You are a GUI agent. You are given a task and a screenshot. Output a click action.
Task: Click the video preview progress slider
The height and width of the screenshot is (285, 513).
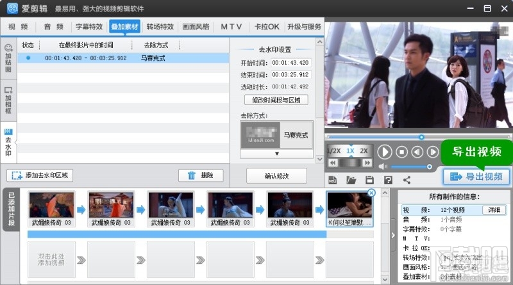(x=418, y=137)
